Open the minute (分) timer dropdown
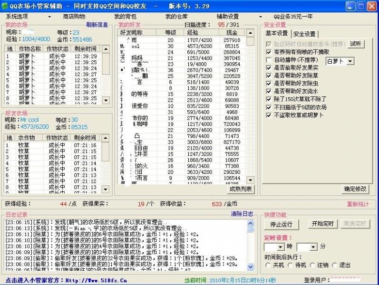The image size is (379, 285). [313, 247]
